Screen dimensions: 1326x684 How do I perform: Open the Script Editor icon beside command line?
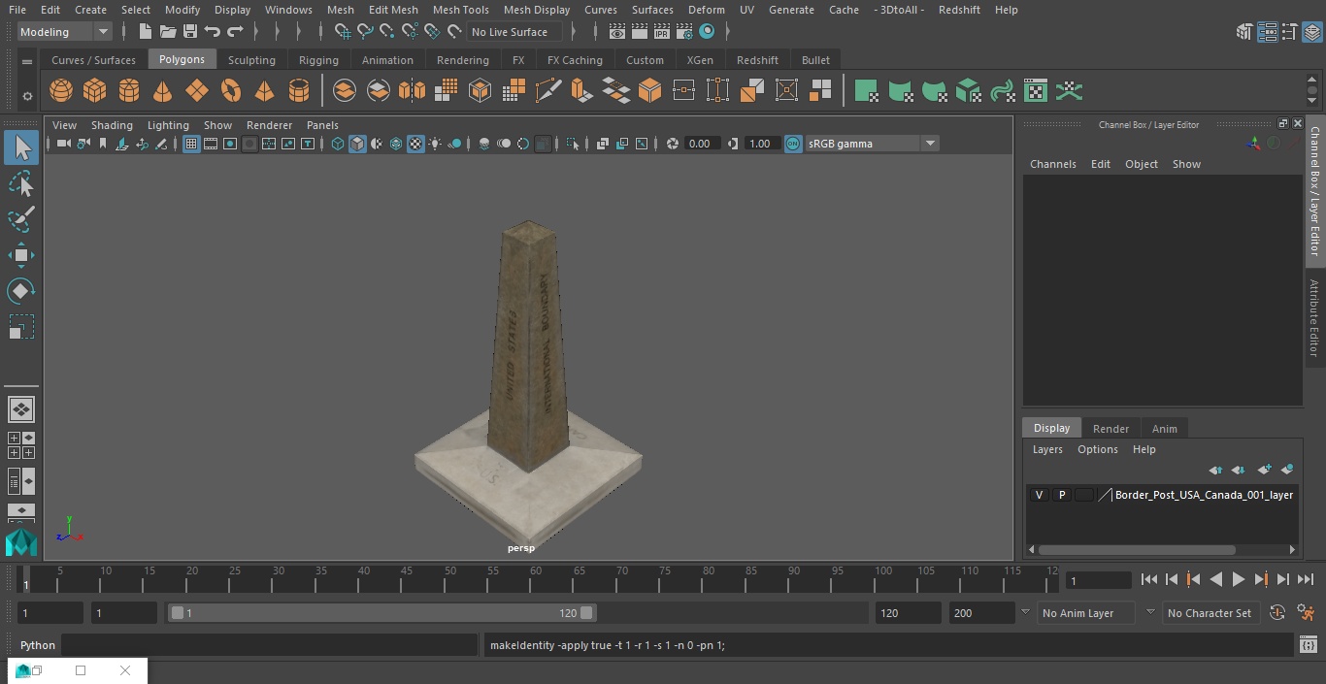[1308, 645]
